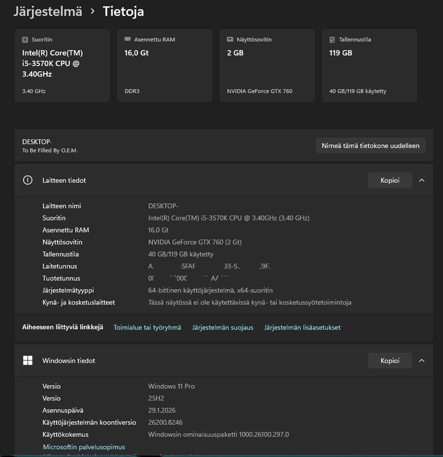Click NVIDIA GeForce GTX 760 text in top card

tap(259, 91)
